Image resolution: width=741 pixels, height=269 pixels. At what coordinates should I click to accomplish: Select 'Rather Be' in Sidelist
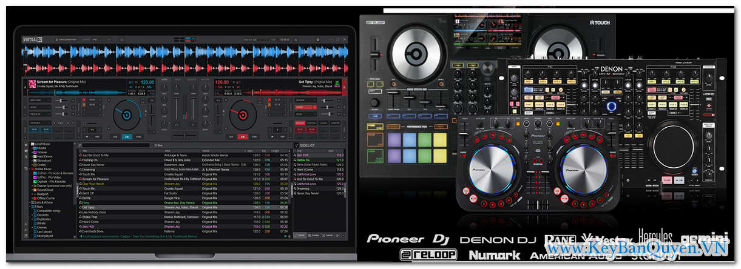point(319,160)
